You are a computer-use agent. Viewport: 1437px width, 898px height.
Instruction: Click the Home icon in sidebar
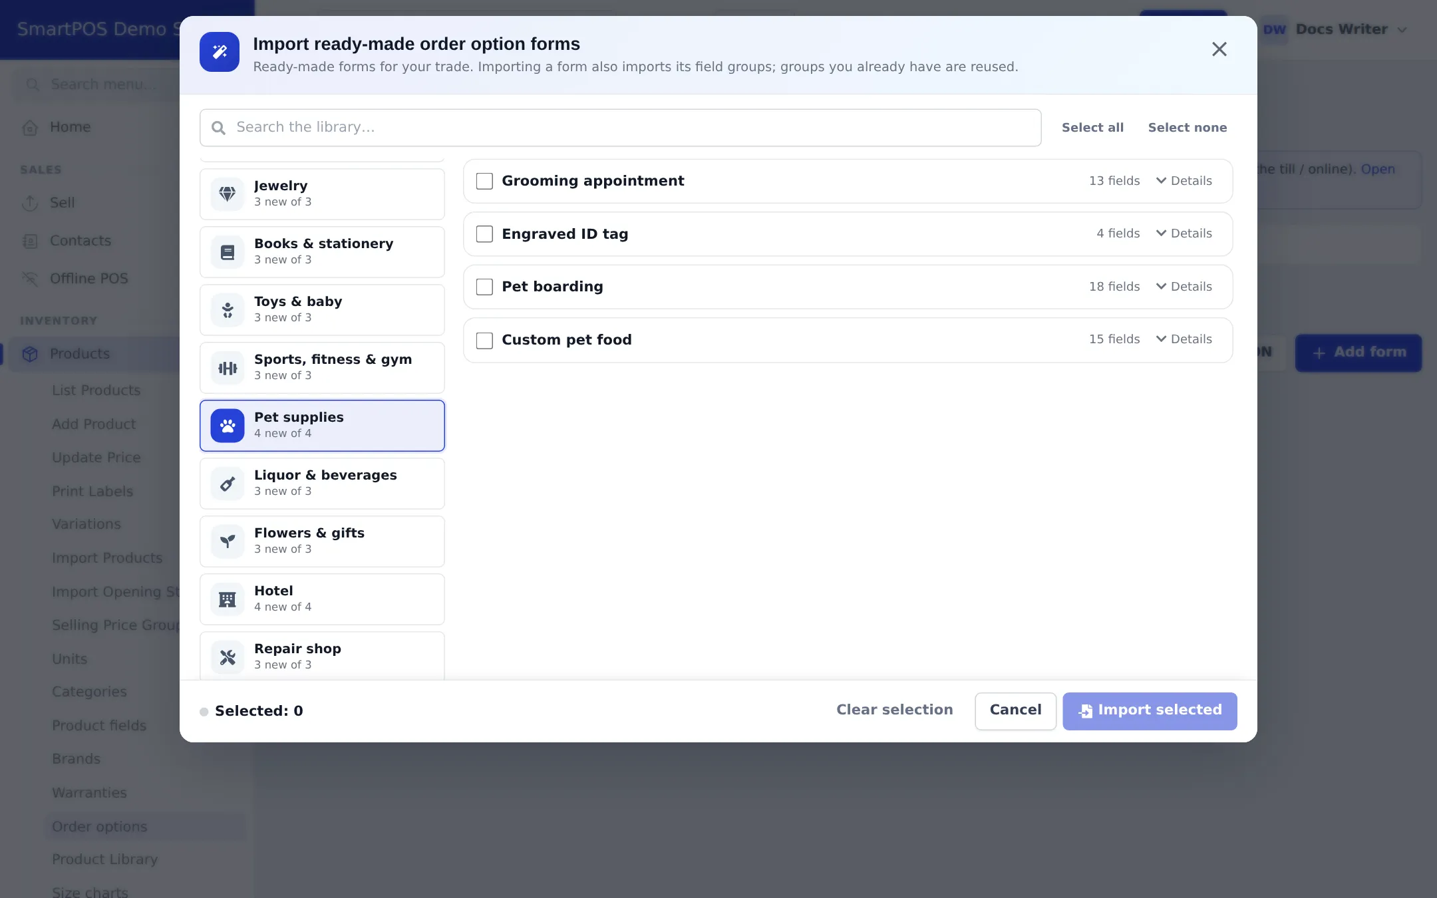click(30, 127)
